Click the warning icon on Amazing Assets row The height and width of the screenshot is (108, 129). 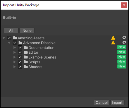click(113, 38)
